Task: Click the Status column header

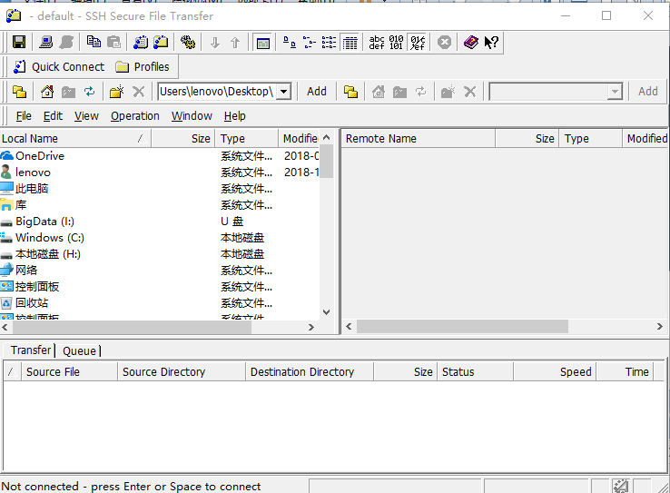Action: tap(475, 371)
